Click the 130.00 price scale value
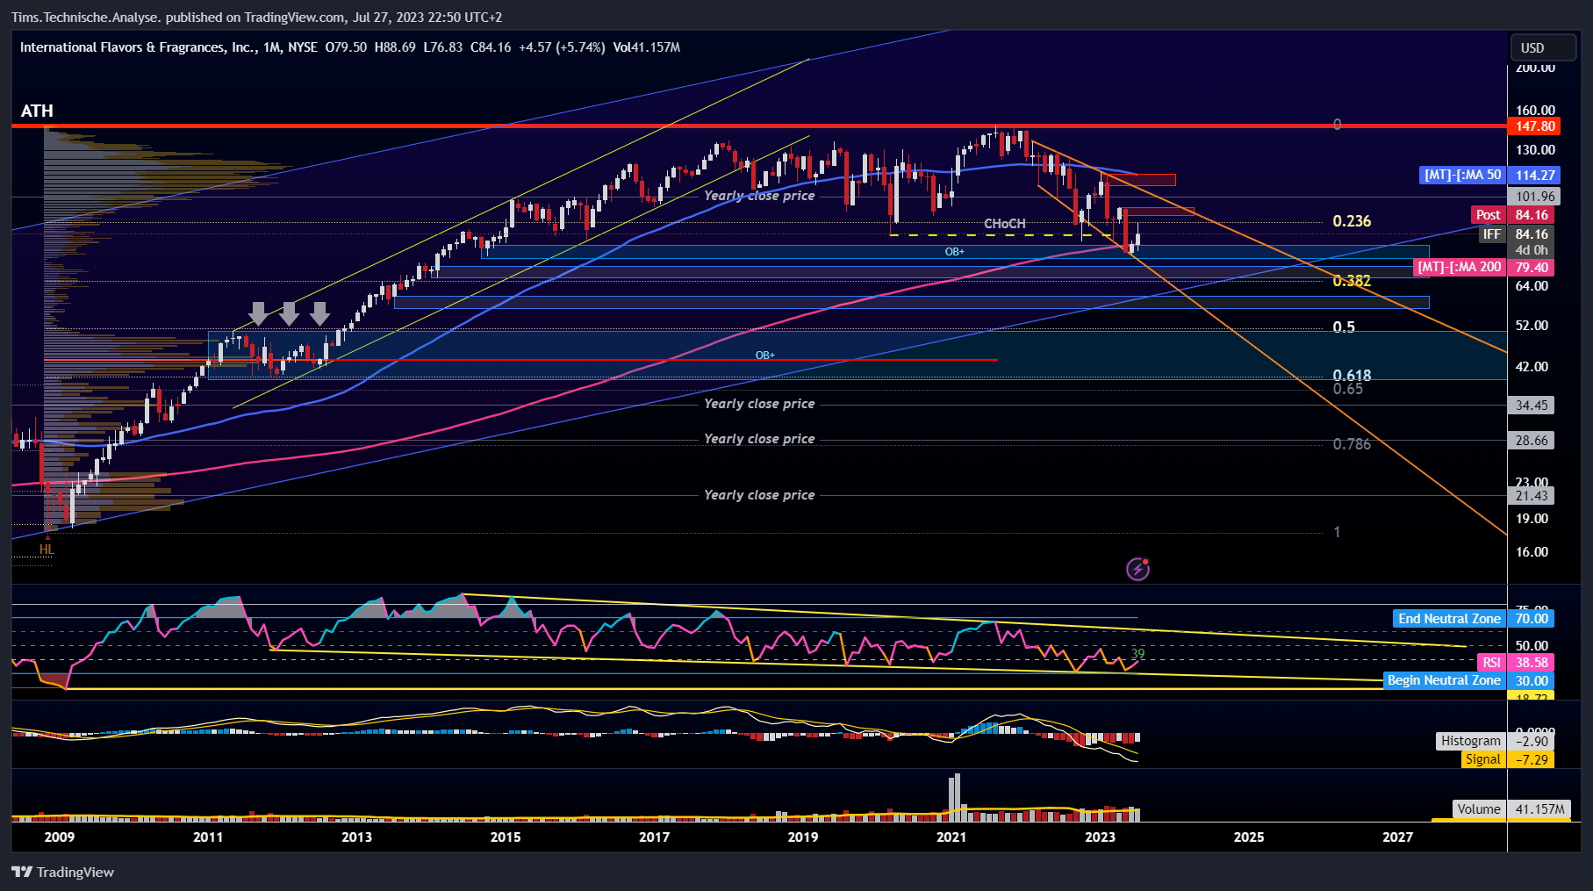The height and width of the screenshot is (891, 1593). click(x=1535, y=150)
